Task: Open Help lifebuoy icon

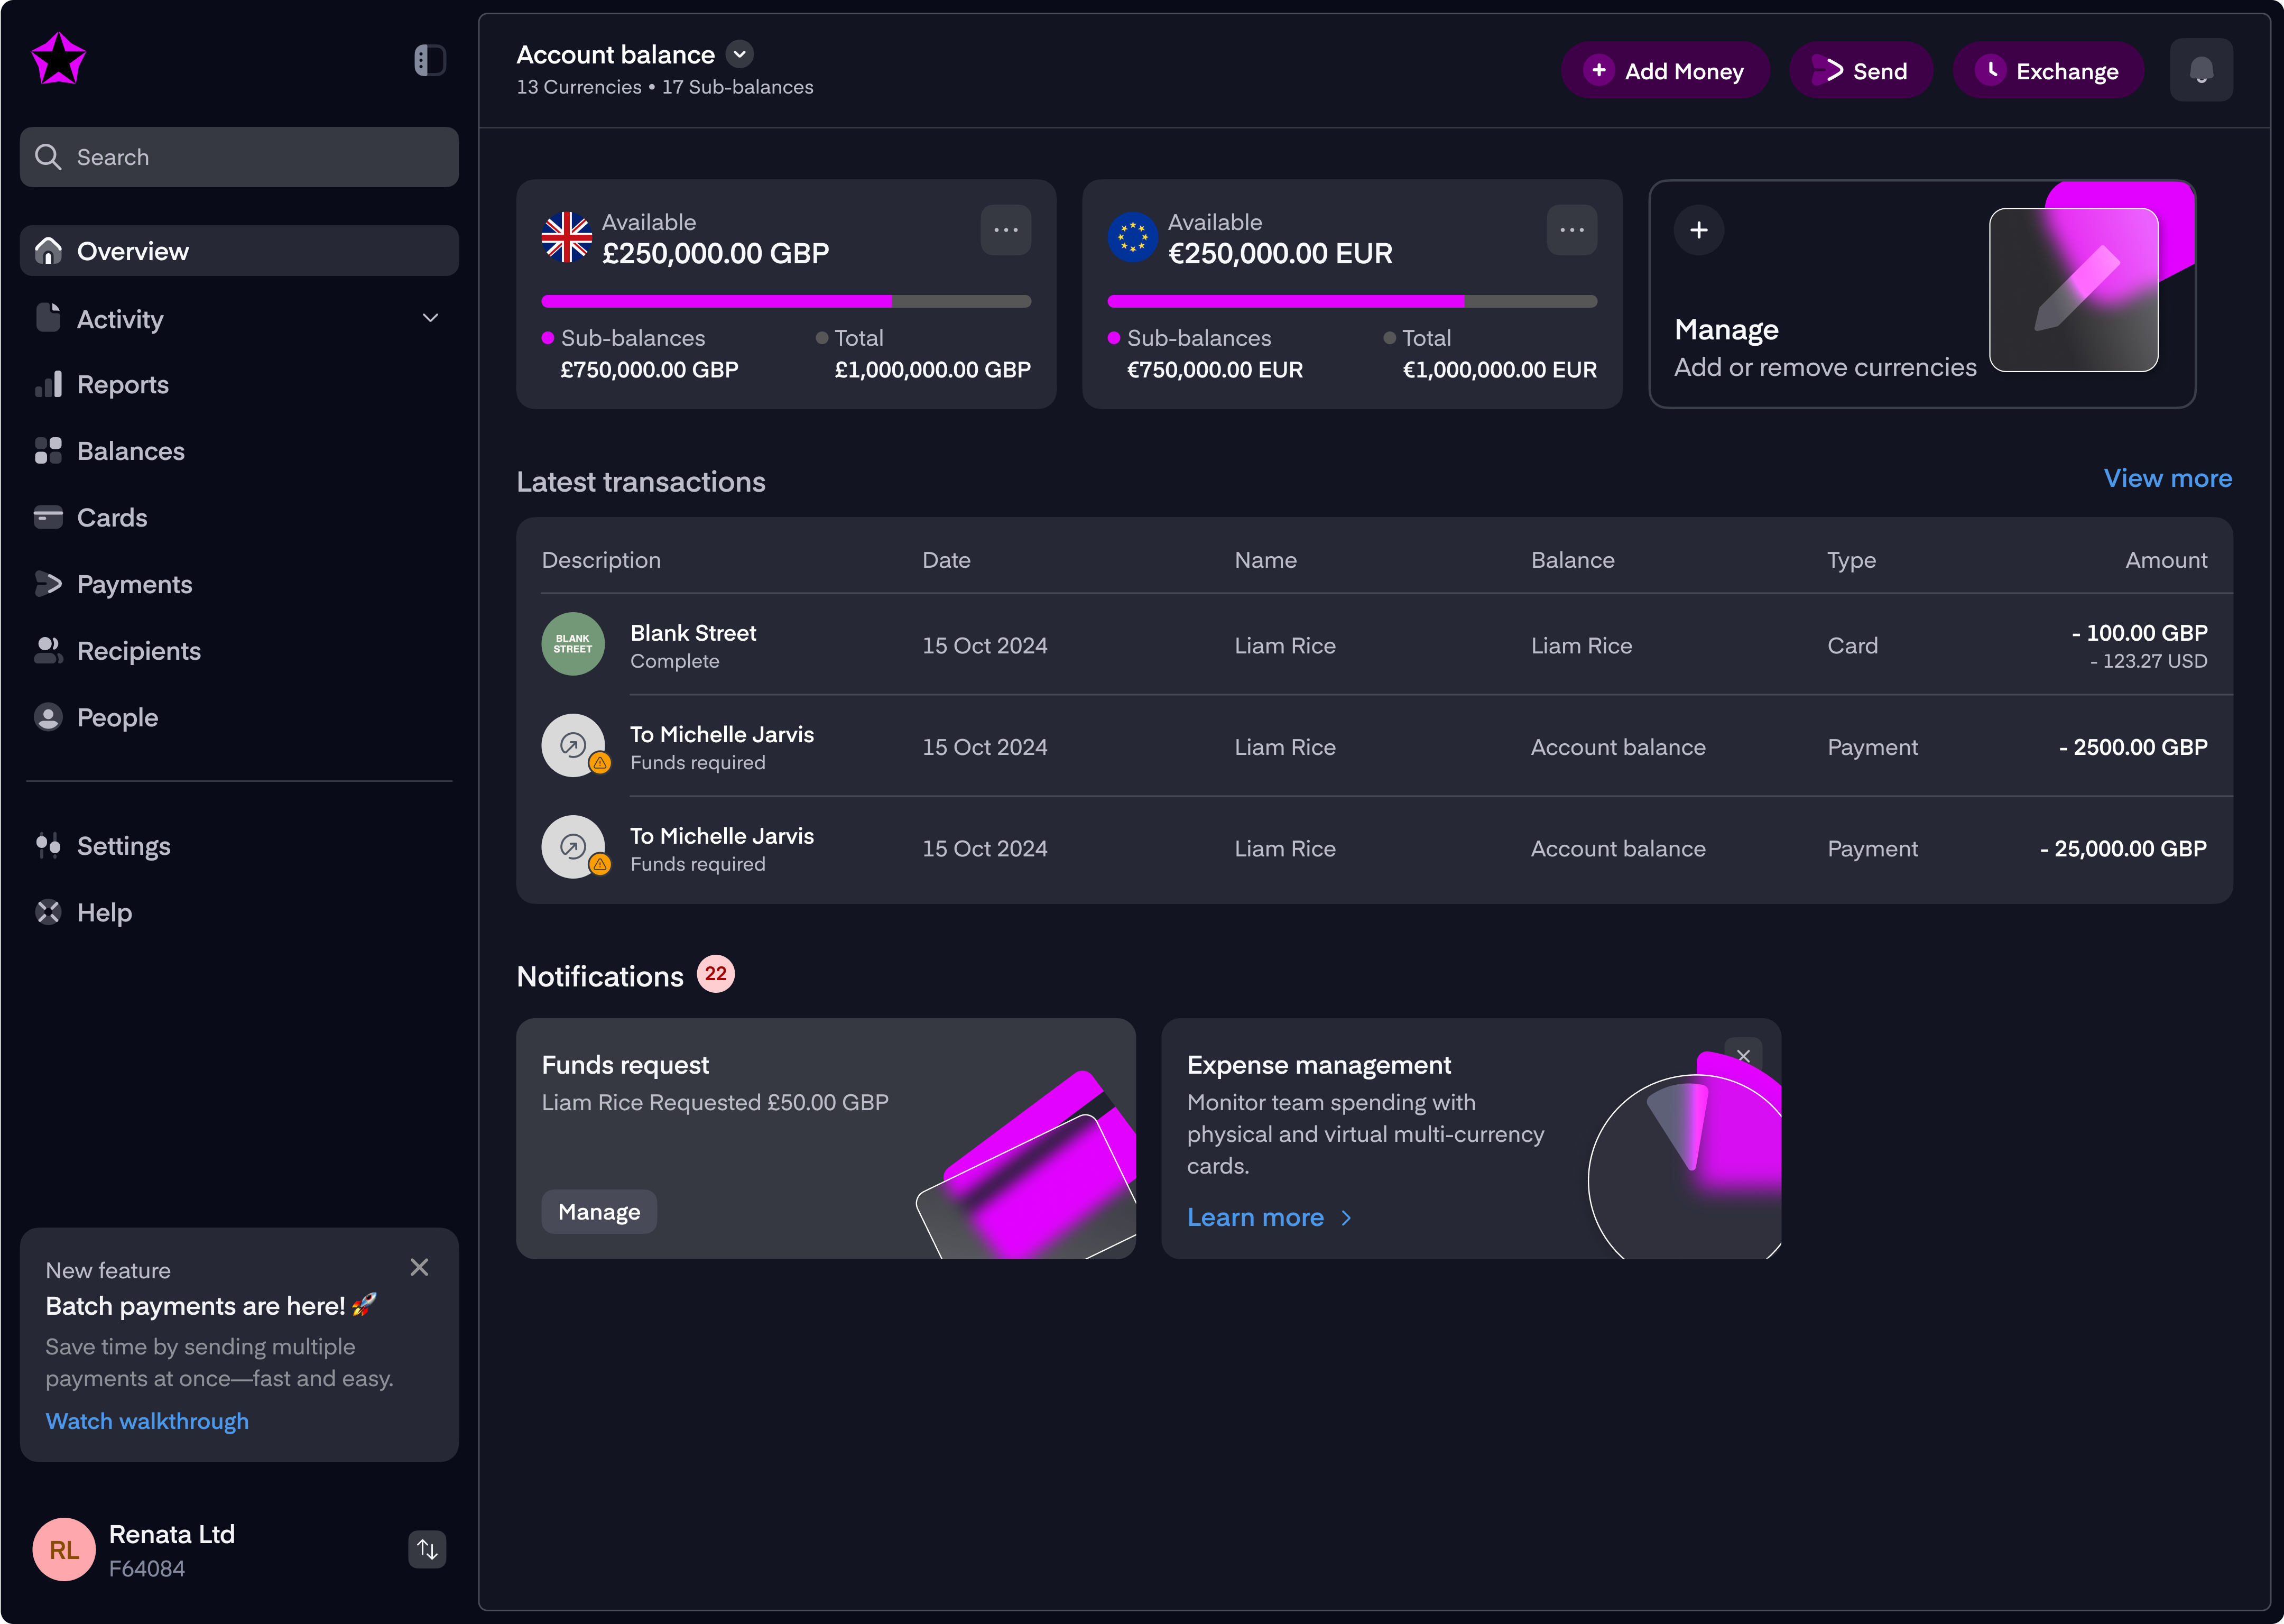Action: point(48,912)
